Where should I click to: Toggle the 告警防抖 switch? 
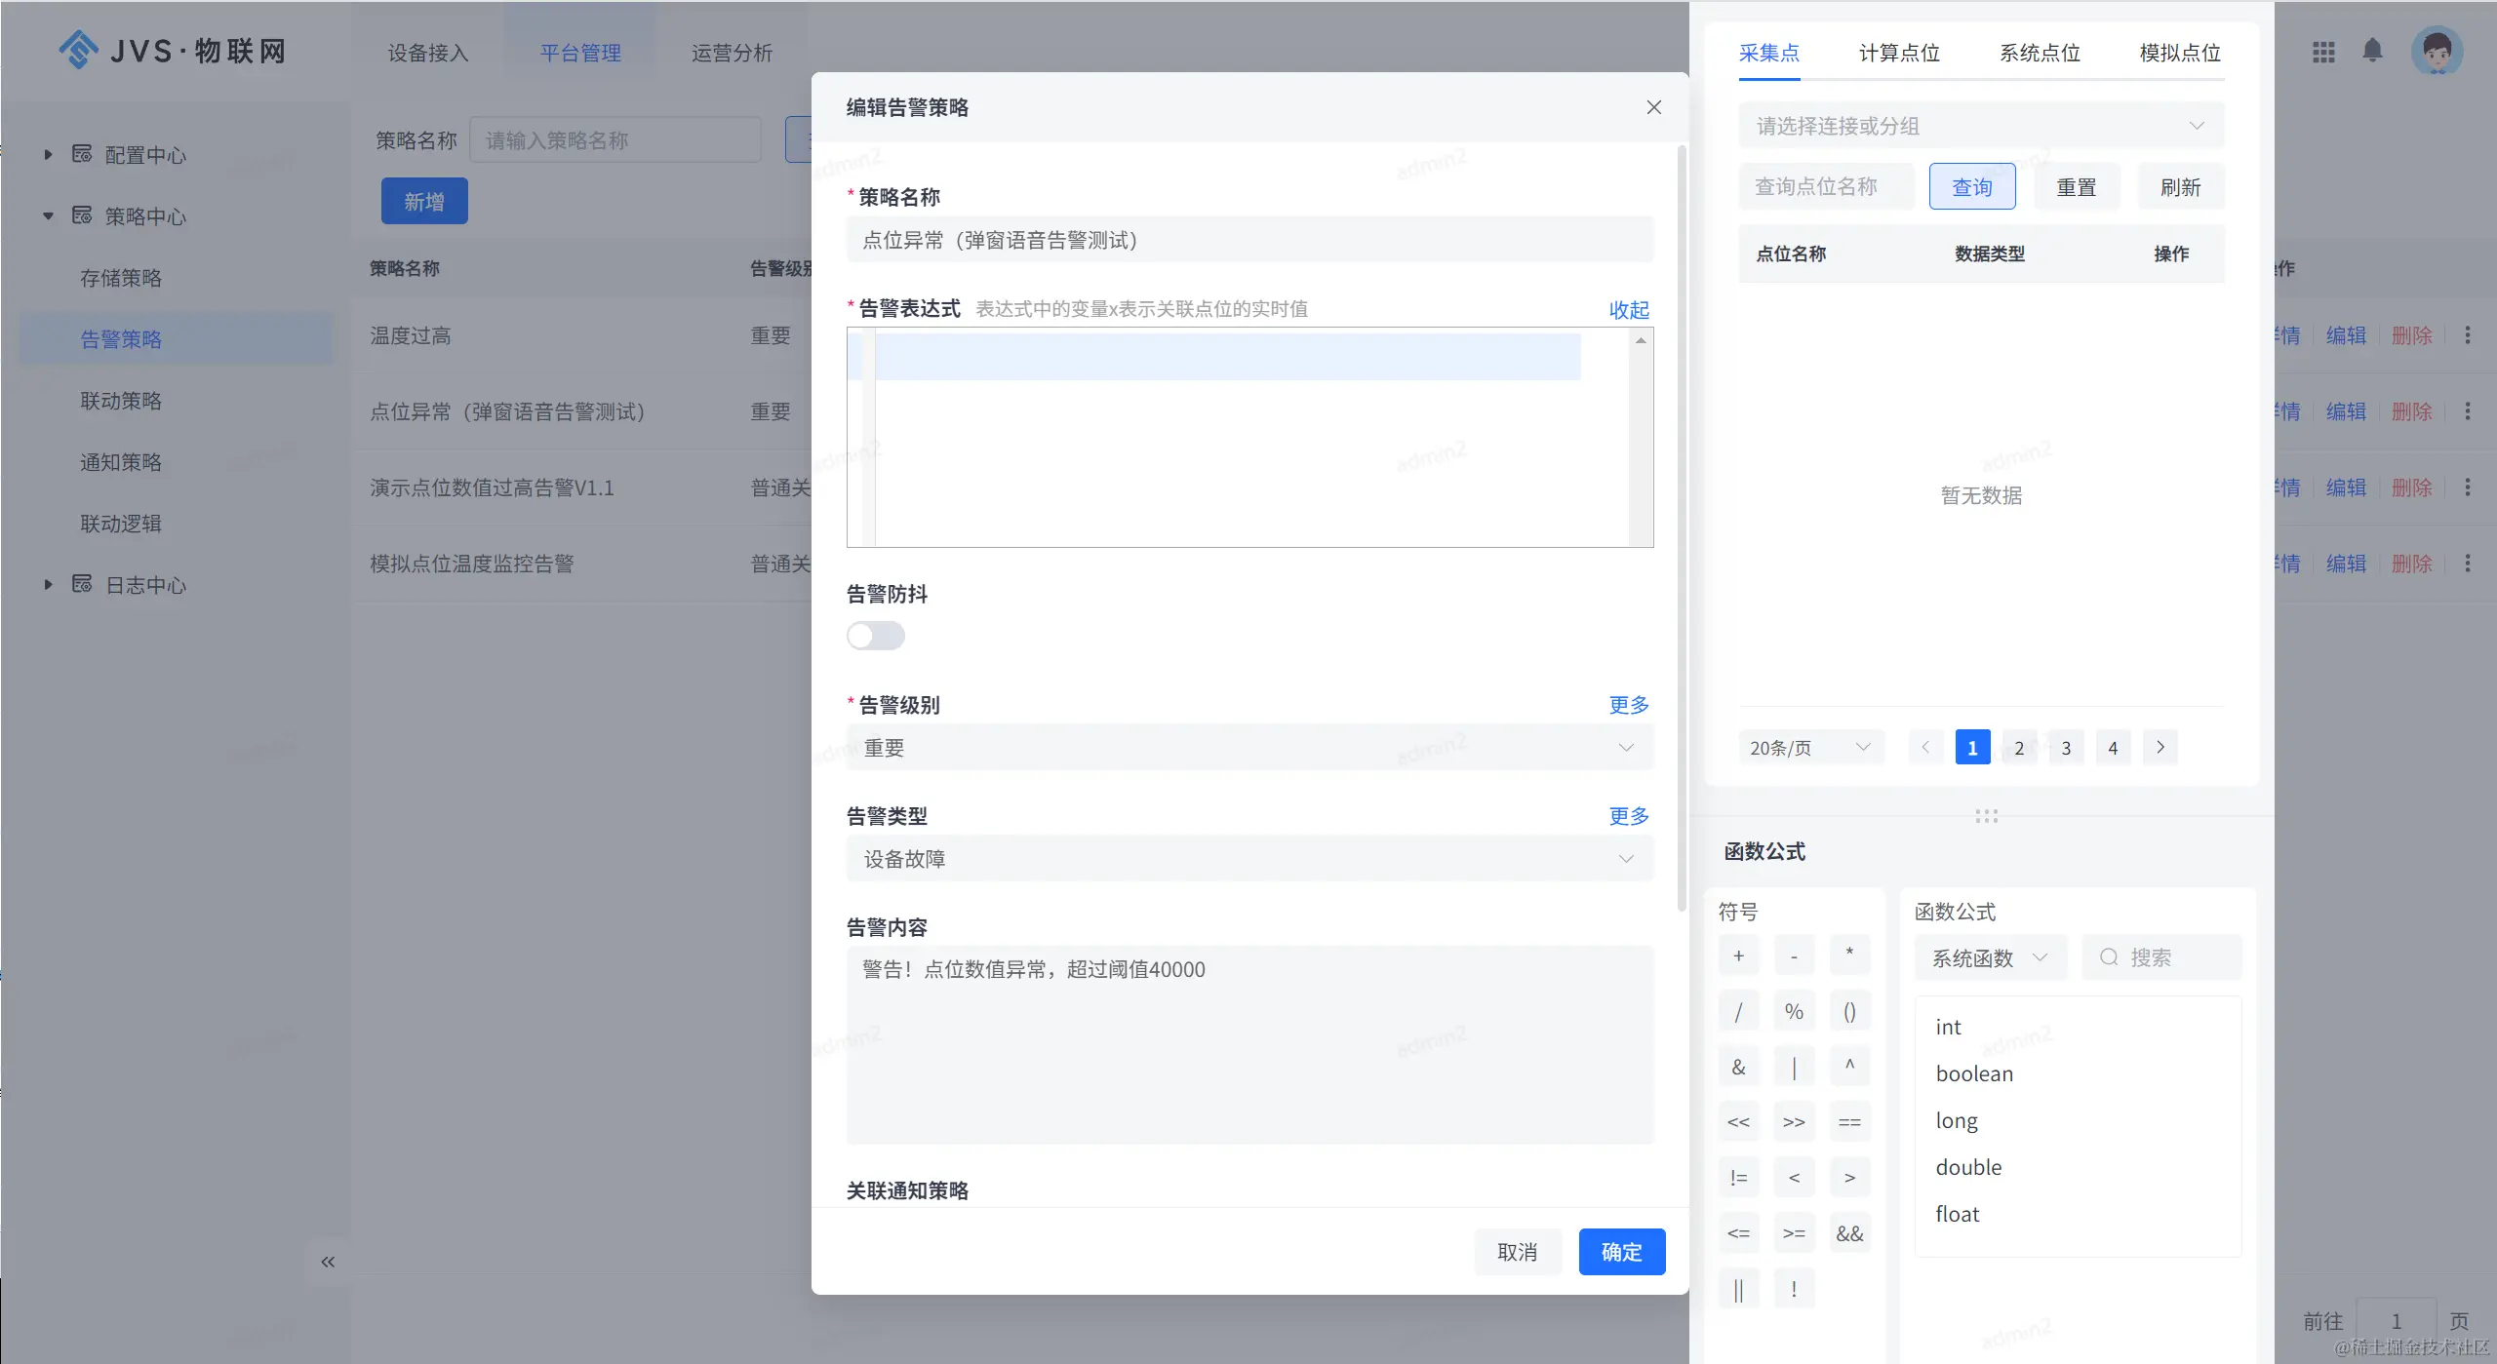875,636
